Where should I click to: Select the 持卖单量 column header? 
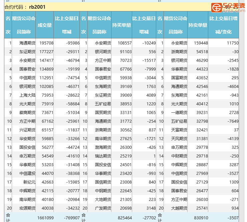tap(198, 25)
